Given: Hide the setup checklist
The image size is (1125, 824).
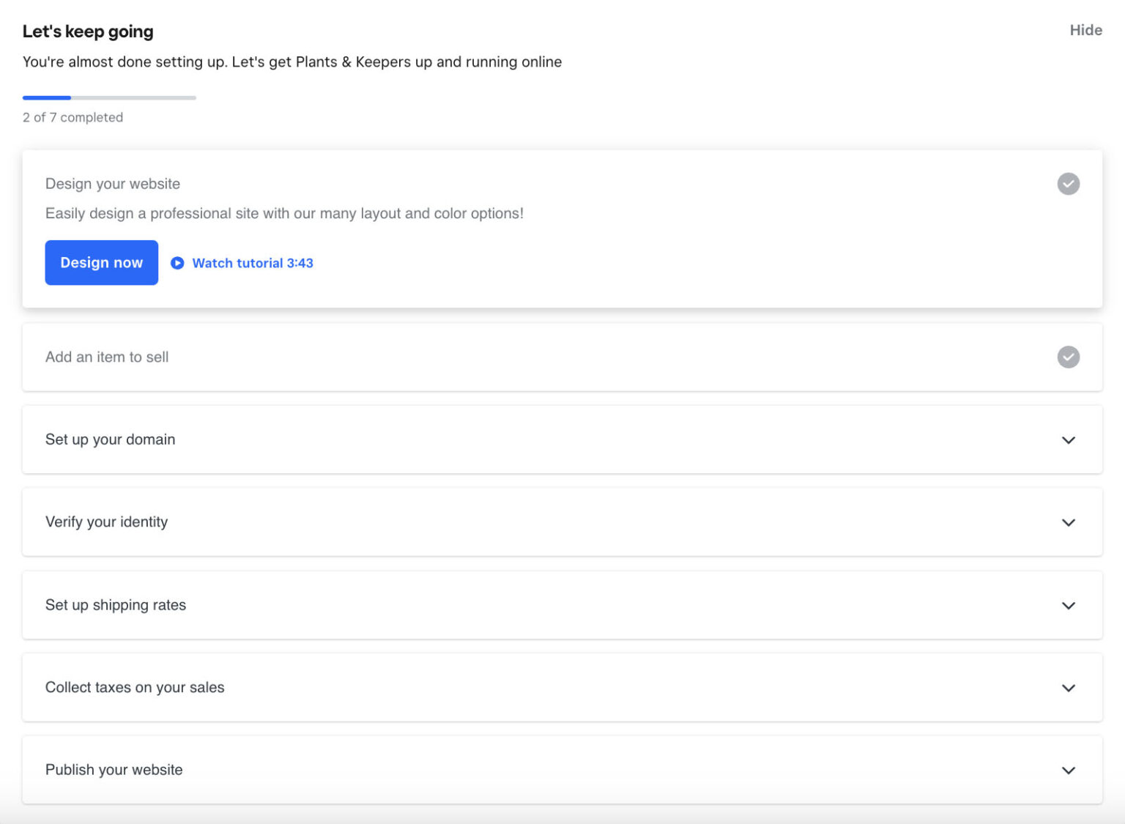Looking at the screenshot, I should (1085, 30).
